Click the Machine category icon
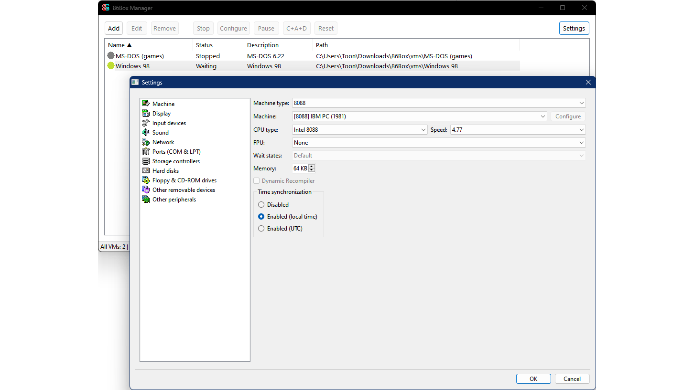The image size is (694, 390). pyautogui.click(x=146, y=104)
